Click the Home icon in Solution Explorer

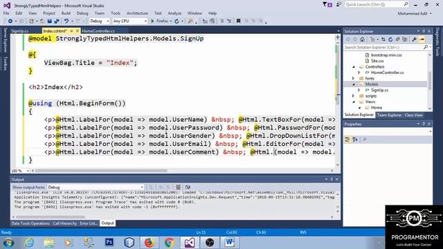click(363, 39)
